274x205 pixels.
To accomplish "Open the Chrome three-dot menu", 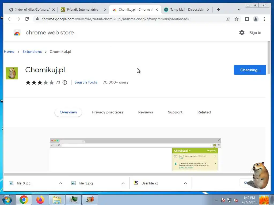I will [264, 19].
